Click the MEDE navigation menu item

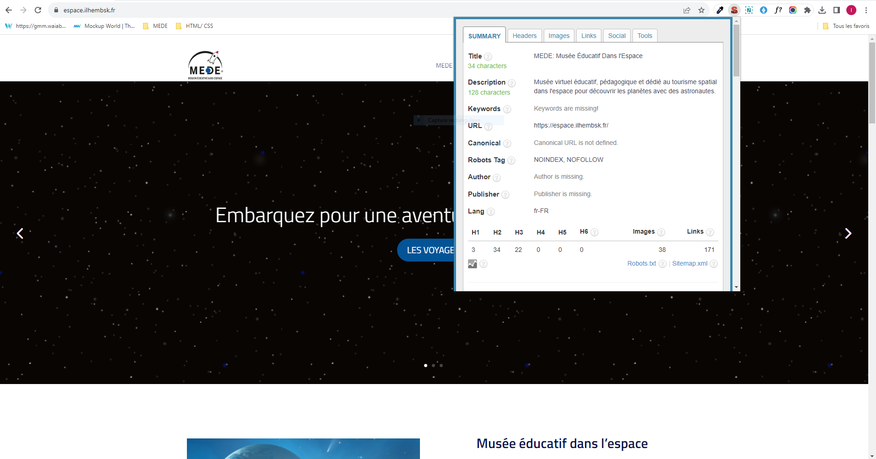(444, 65)
